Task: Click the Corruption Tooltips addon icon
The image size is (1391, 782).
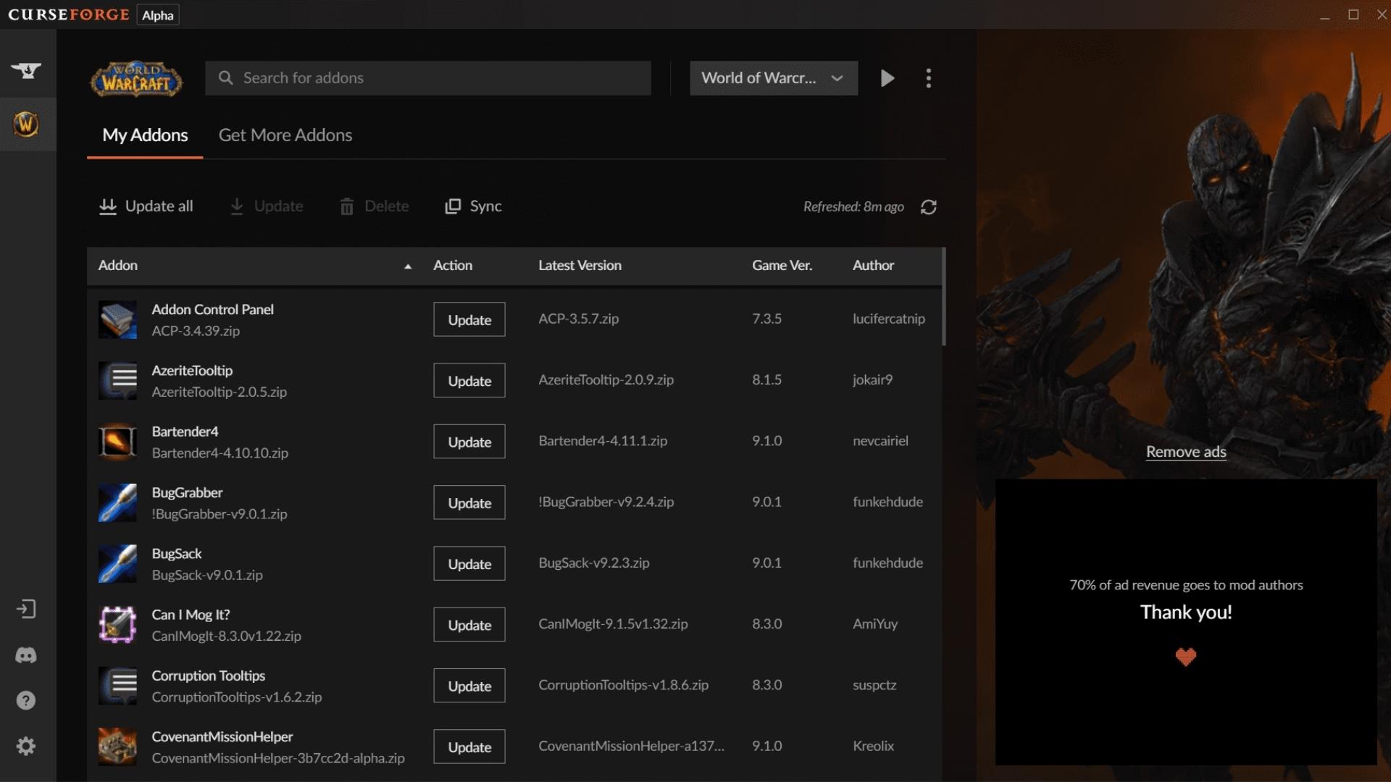Action: [x=117, y=686]
